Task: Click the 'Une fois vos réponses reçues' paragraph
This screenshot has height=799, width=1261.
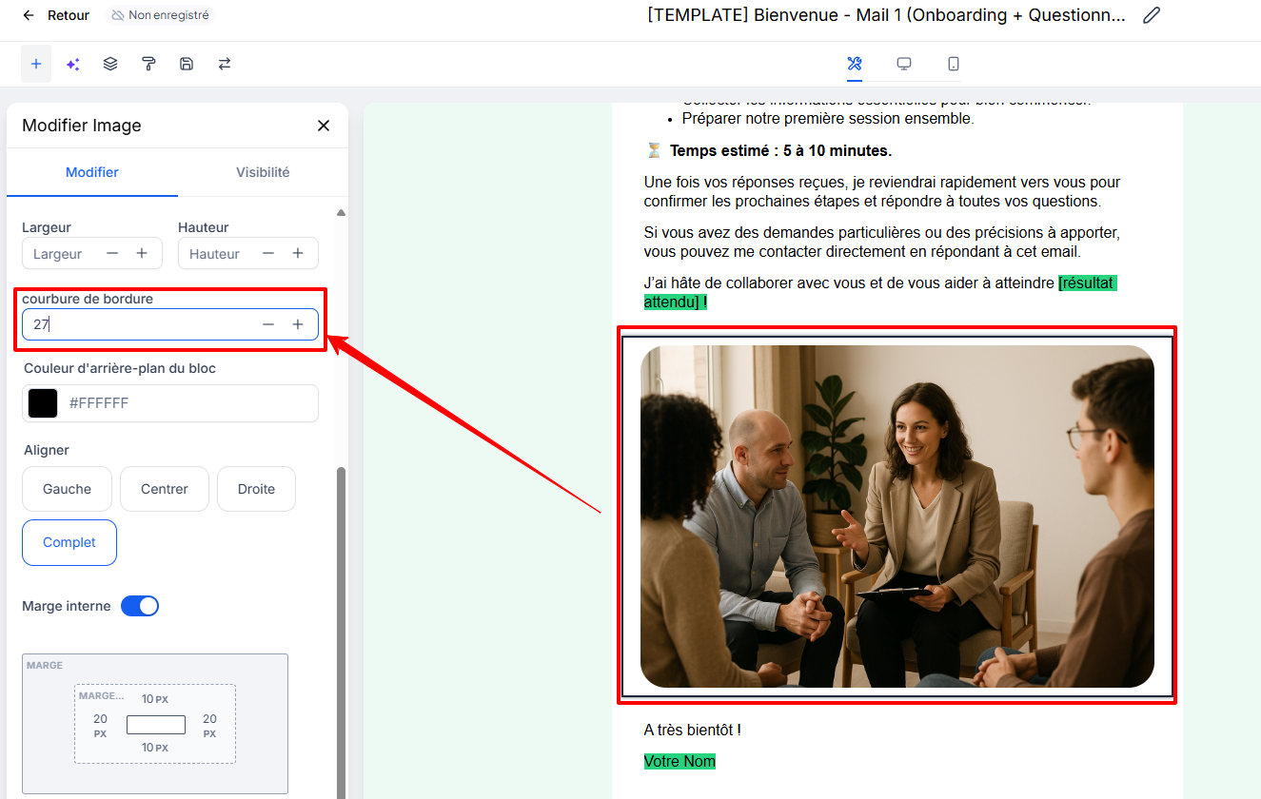Action: [x=882, y=191]
